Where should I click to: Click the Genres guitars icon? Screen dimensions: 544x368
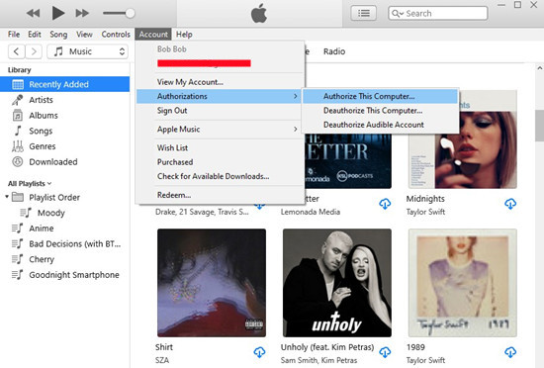18,146
